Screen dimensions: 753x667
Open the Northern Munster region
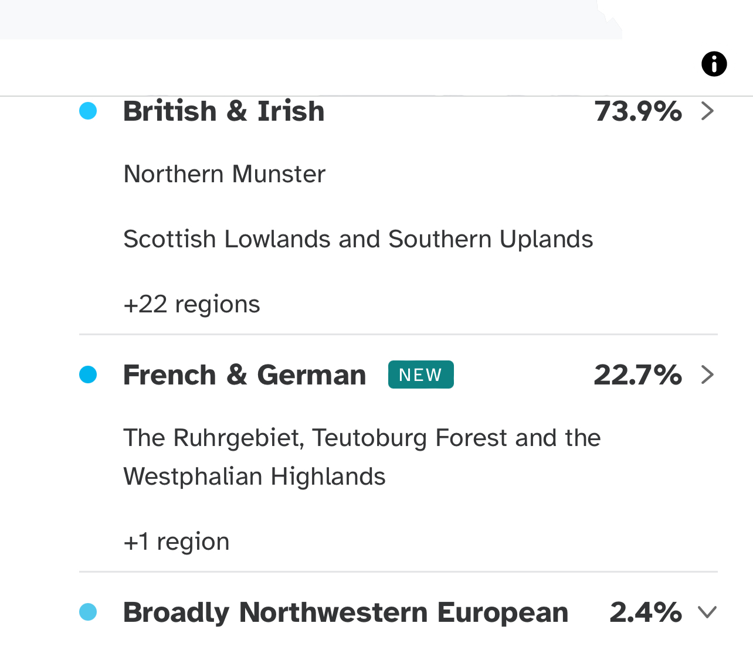(224, 174)
